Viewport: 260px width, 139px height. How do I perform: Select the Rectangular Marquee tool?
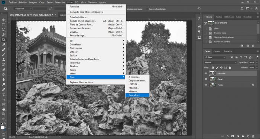(x=3, y=25)
